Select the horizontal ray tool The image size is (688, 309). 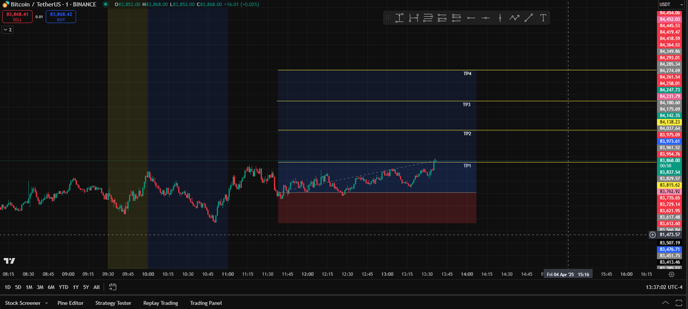[x=471, y=18]
